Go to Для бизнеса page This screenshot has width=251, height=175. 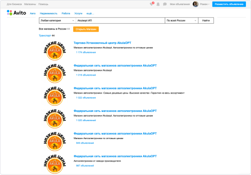pyautogui.click(x=13, y=4)
